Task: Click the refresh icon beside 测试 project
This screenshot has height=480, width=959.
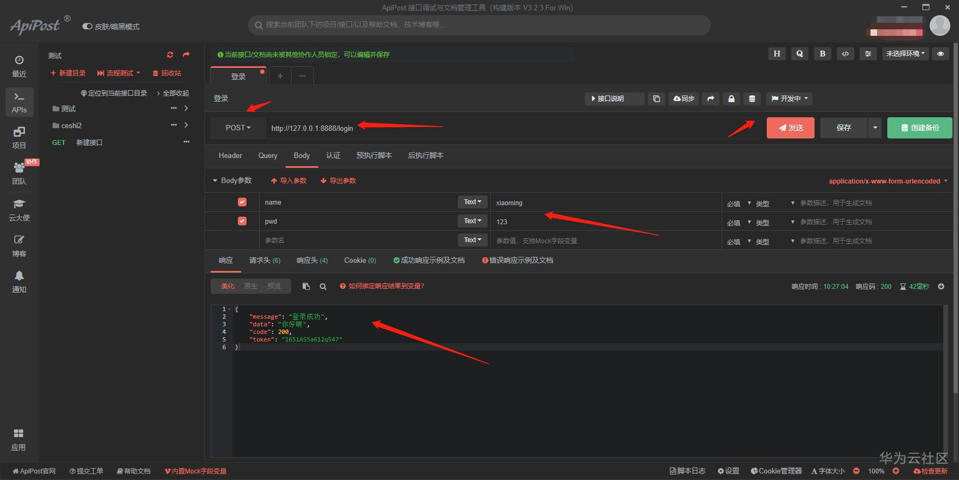Action: [x=170, y=55]
